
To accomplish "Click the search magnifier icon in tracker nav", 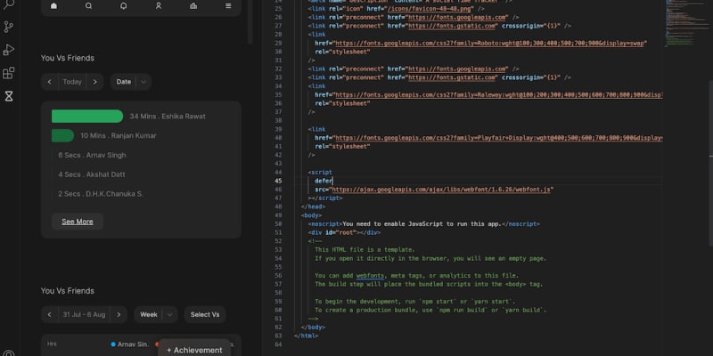I will point(88,6).
